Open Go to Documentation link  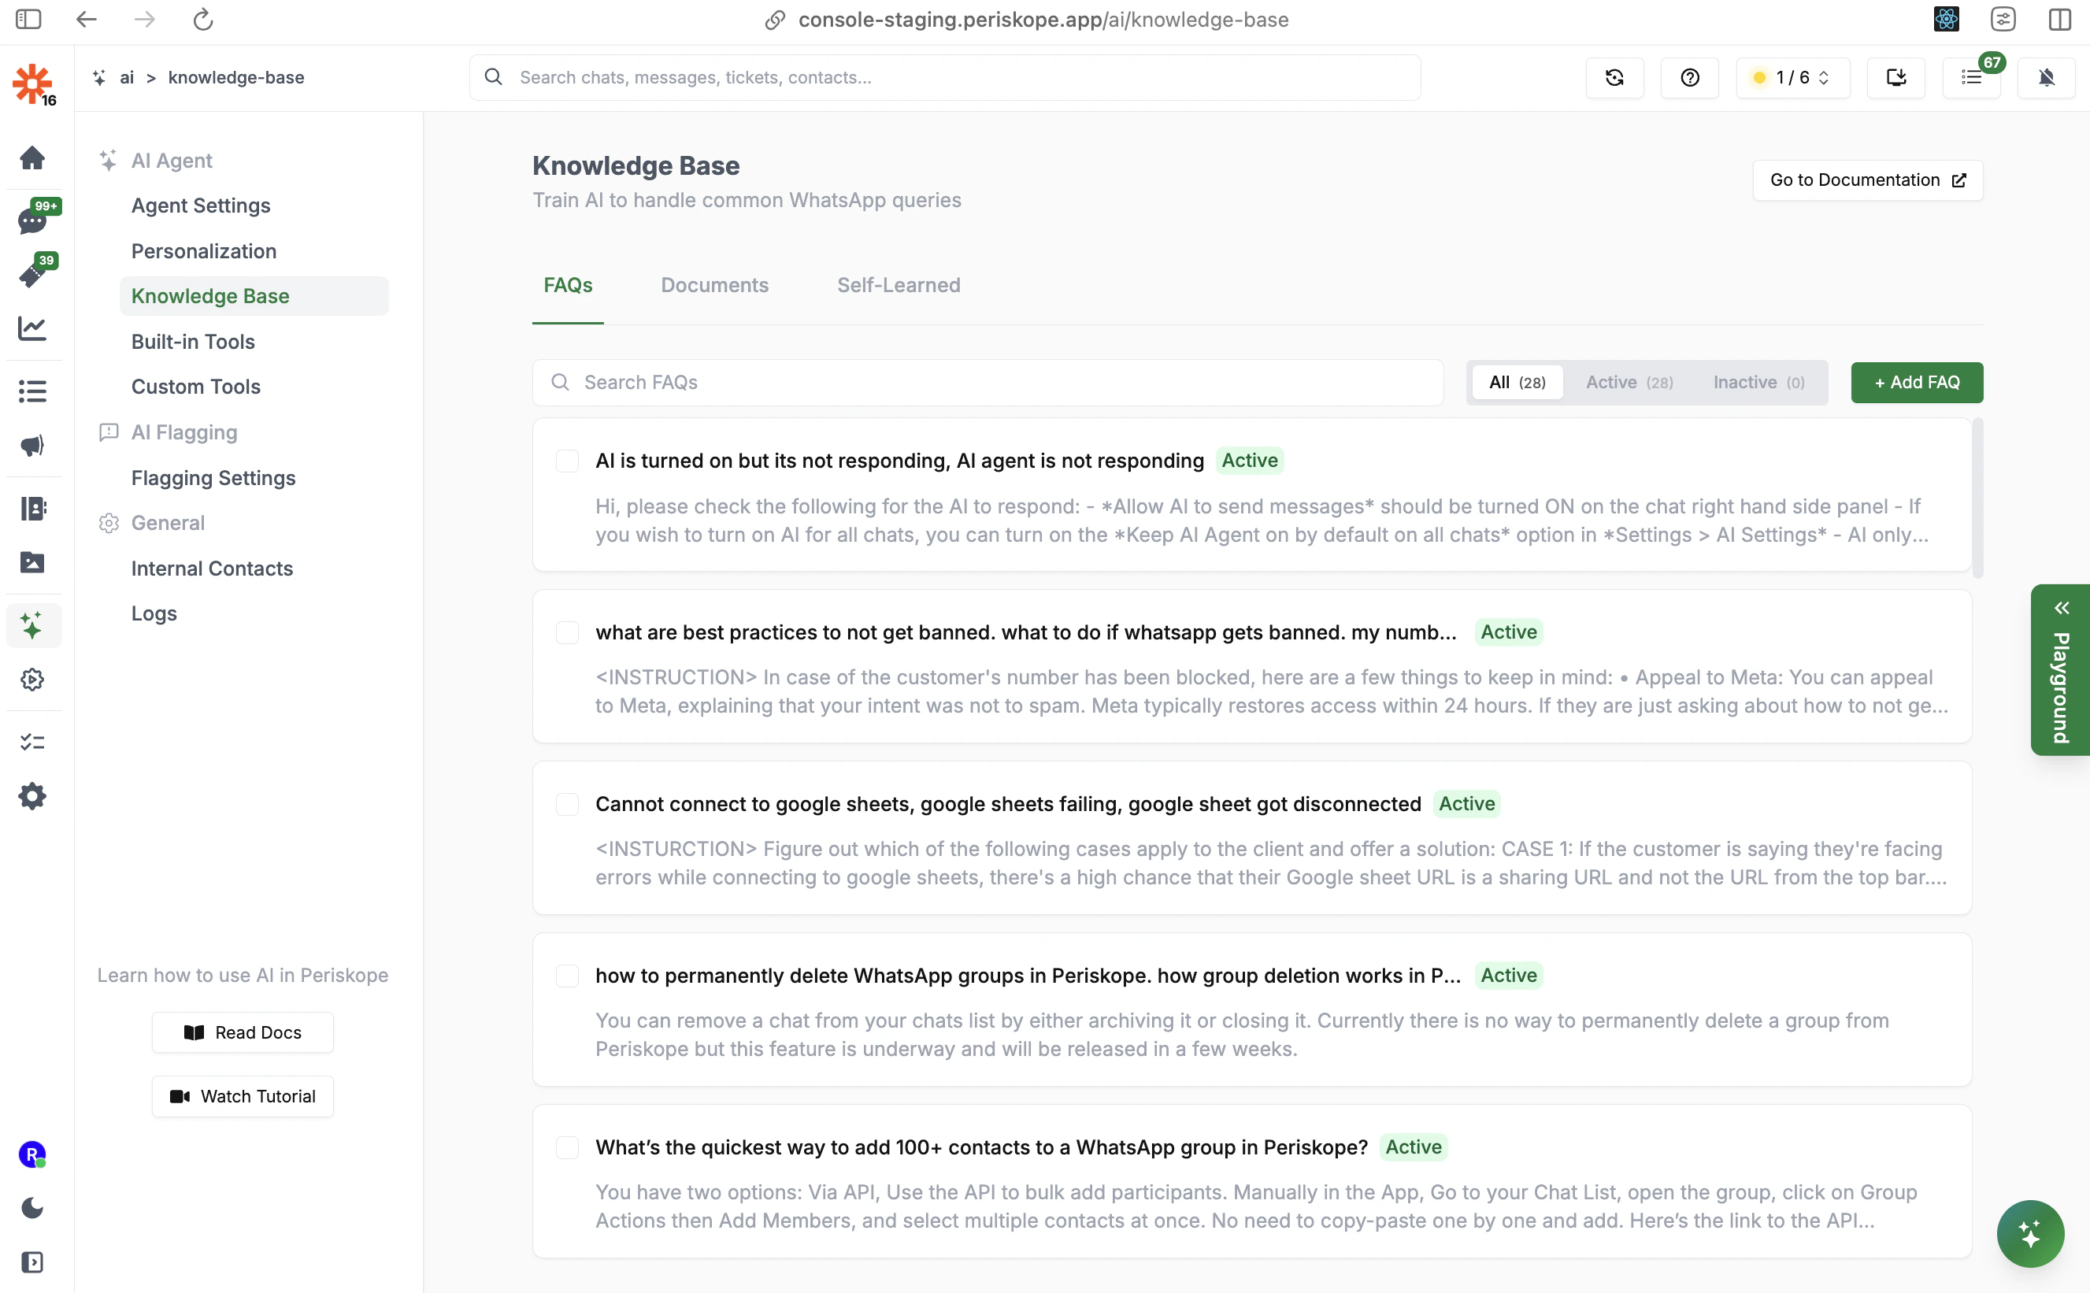(x=1867, y=180)
